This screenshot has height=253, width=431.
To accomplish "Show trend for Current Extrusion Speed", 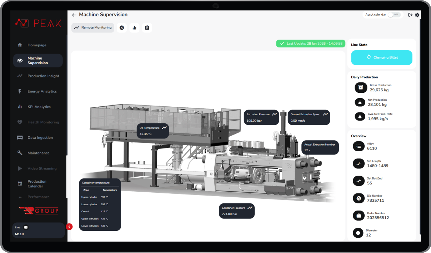I will click(x=325, y=114).
